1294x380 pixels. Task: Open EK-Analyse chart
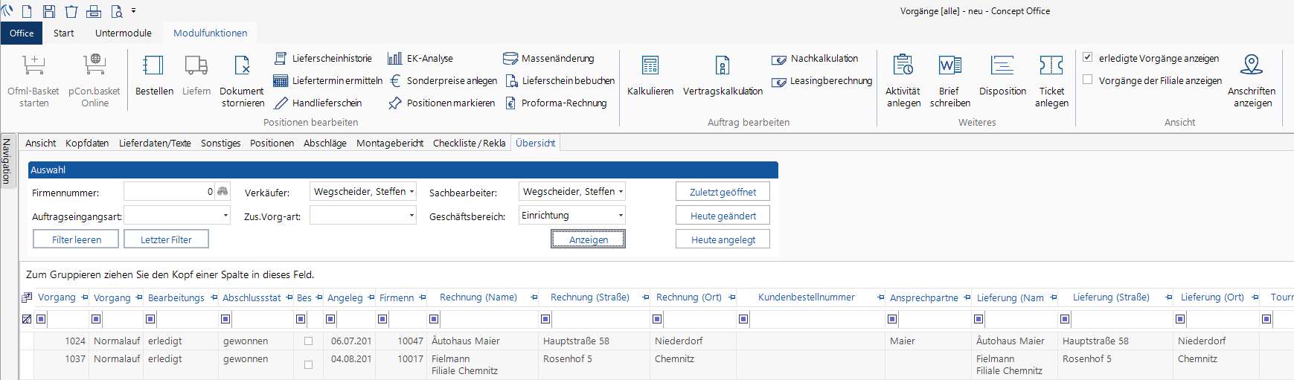click(x=420, y=58)
